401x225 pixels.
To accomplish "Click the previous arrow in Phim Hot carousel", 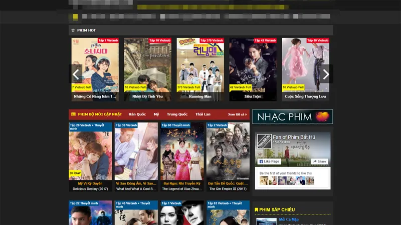I will pyautogui.click(x=76, y=74).
